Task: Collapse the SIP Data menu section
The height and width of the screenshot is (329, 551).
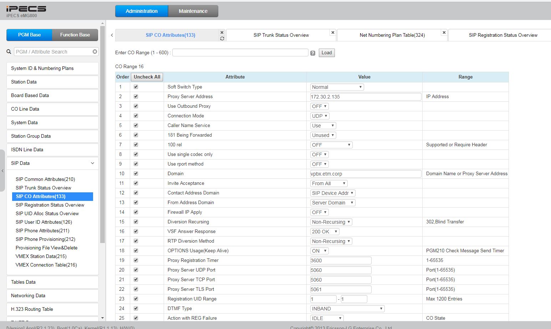Action: pos(92,163)
